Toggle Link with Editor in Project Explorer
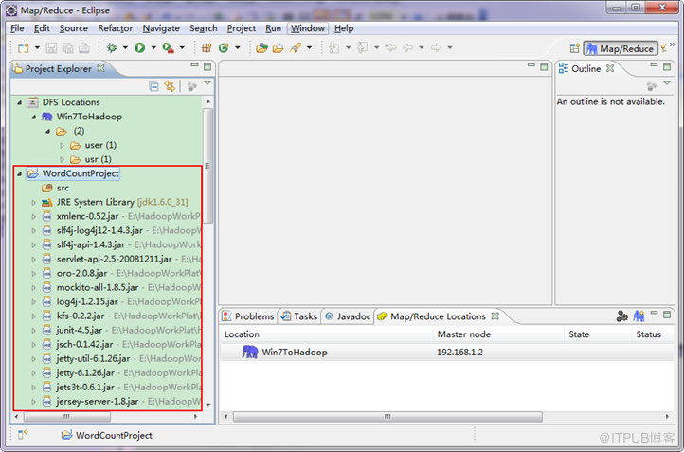 click(x=170, y=86)
